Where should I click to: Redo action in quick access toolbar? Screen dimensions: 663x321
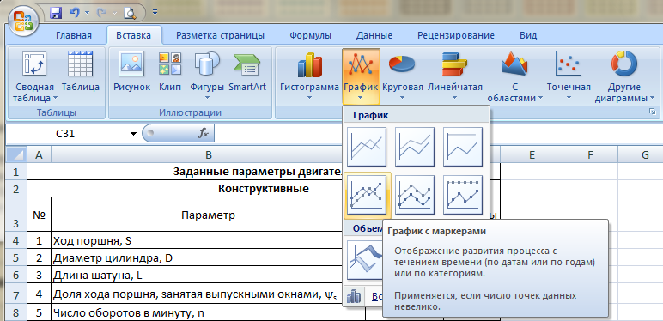pos(101,13)
